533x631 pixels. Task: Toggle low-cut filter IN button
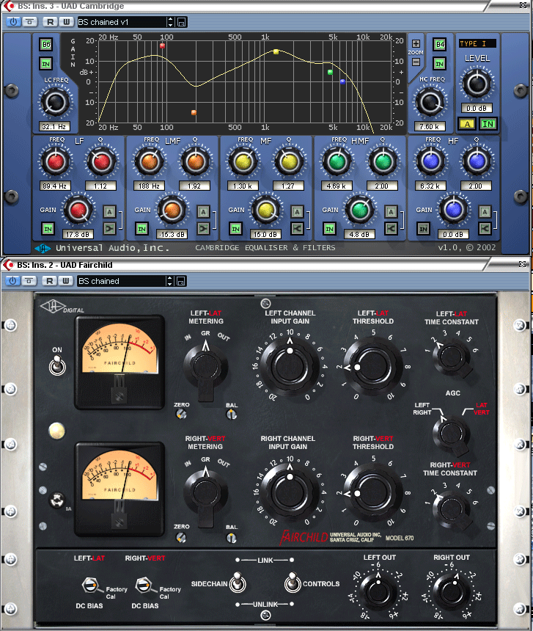[x=46, y=64]
